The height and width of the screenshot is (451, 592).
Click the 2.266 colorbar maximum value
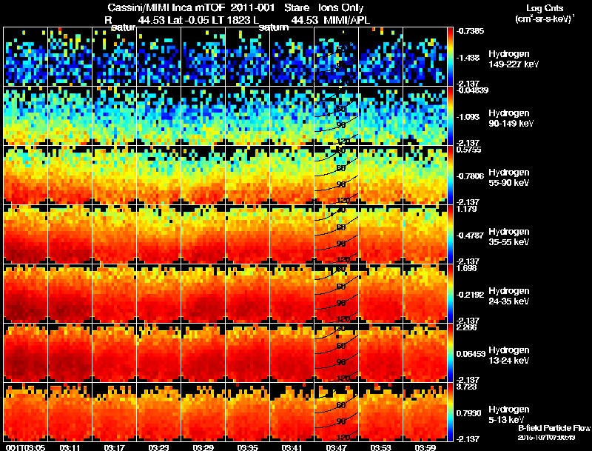click(466, 327)
